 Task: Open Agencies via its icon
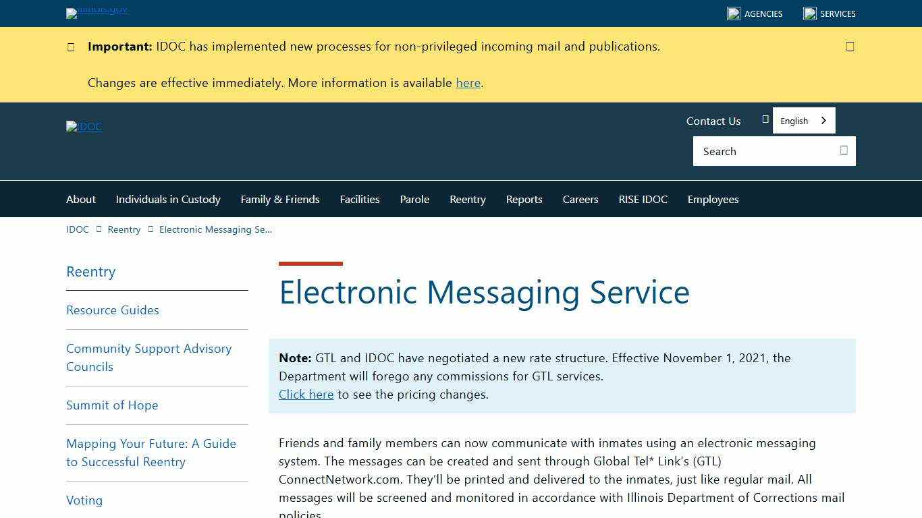coord(734,13)
